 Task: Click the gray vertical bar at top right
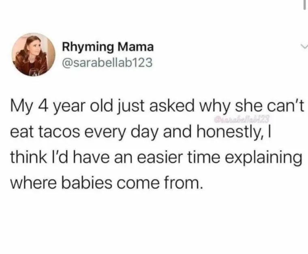[304, 4]
